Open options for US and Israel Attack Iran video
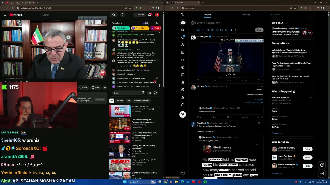The height and width of the screenshot is (185, 330). pyautogui.click(x=160, y=133)
